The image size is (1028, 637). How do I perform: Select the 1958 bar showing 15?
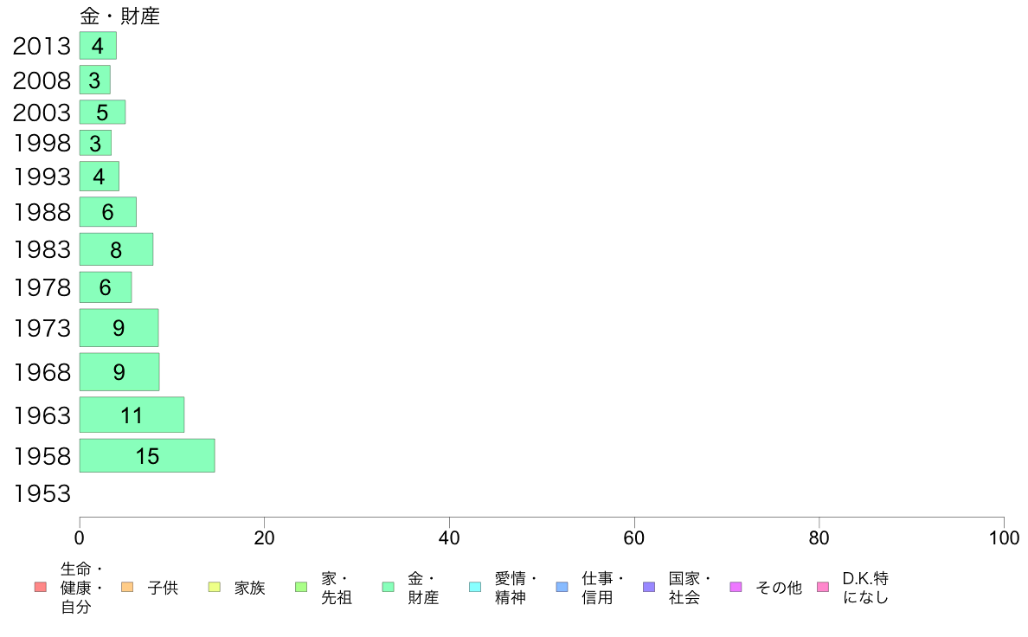(147, 455)
